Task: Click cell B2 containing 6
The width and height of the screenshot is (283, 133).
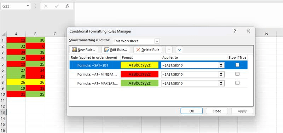Action: (x=35, y=46)
